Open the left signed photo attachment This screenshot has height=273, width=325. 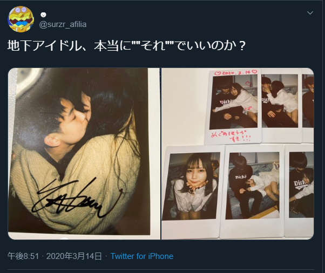[x=84, y=153]
